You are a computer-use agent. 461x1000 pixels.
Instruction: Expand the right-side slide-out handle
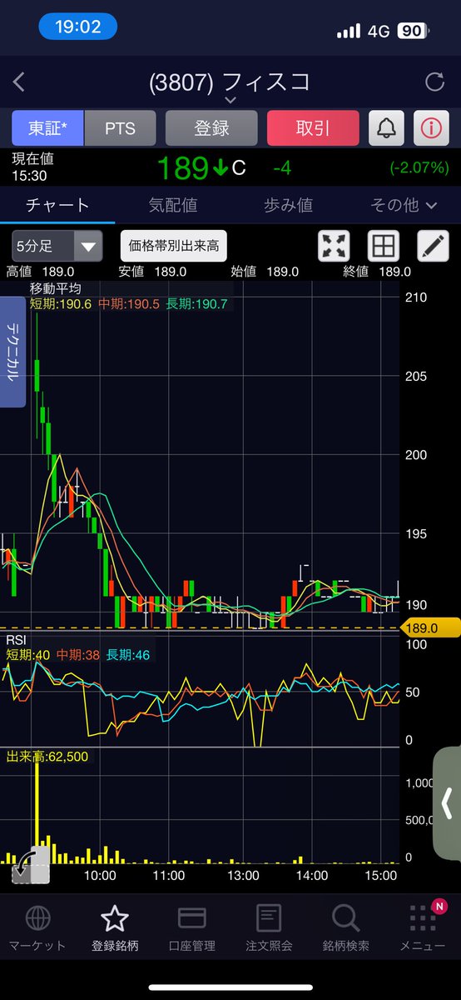click(448, 803)
